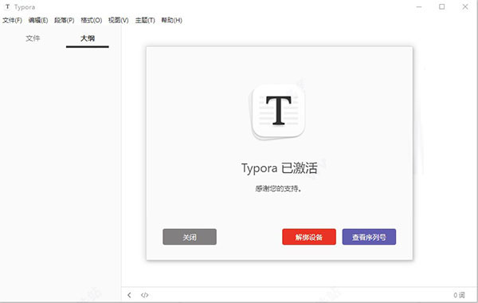Click the 查看序列号 button
The width and height of the screenshot is (478, 303).
click(369, 237)
